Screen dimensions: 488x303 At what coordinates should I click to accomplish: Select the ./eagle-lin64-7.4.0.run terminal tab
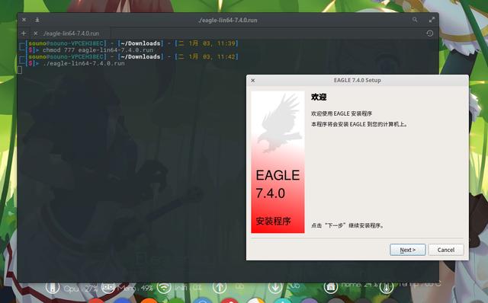pyautogui.click(x=71, y=33)
